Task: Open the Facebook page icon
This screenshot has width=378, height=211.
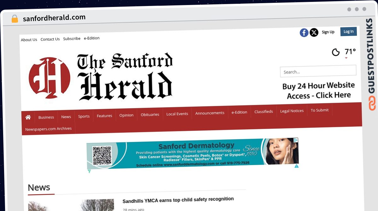Action: (304, 32)
